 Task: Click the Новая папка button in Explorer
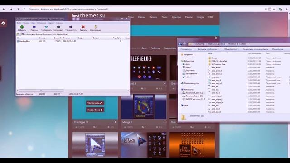[x=277, y=49]
